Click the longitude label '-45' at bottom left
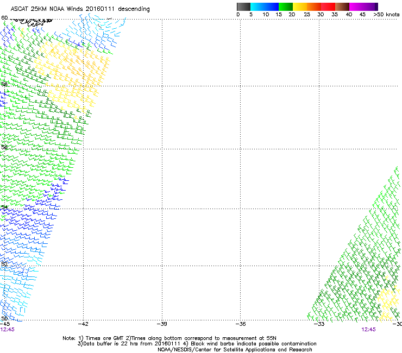402x353 pixels. point(4,324)
